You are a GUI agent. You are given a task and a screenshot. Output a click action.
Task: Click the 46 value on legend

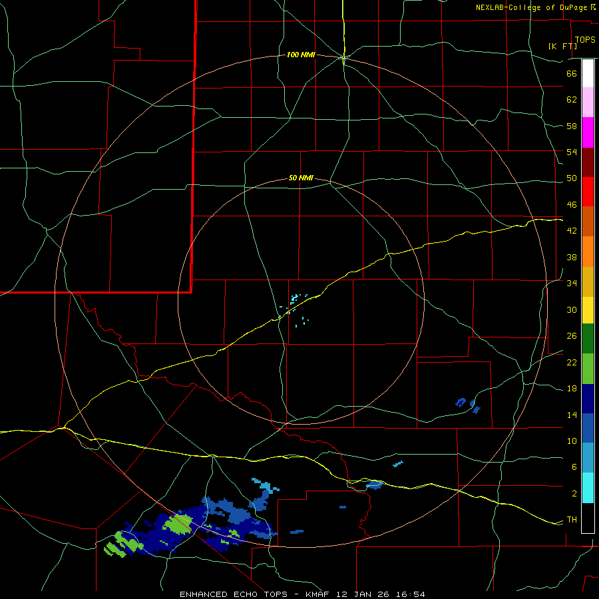click(x=572, y=205)
